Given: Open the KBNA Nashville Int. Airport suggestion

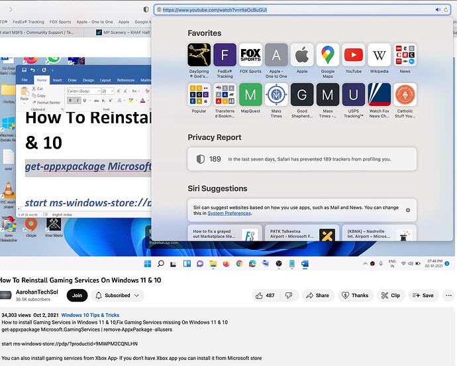Looking at the screenshot, I should tap(380, 233).
